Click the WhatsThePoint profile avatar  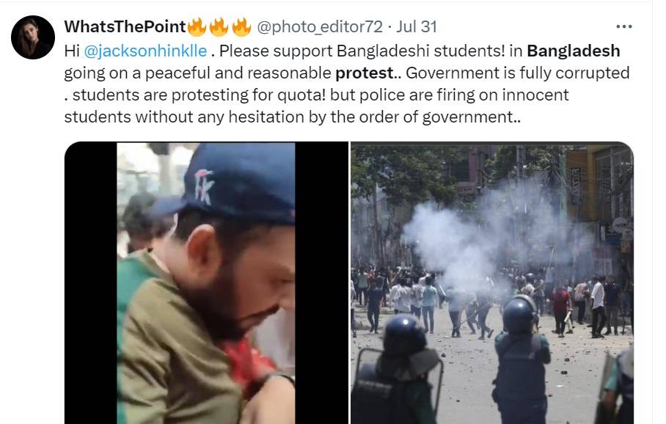click(33, 37)
